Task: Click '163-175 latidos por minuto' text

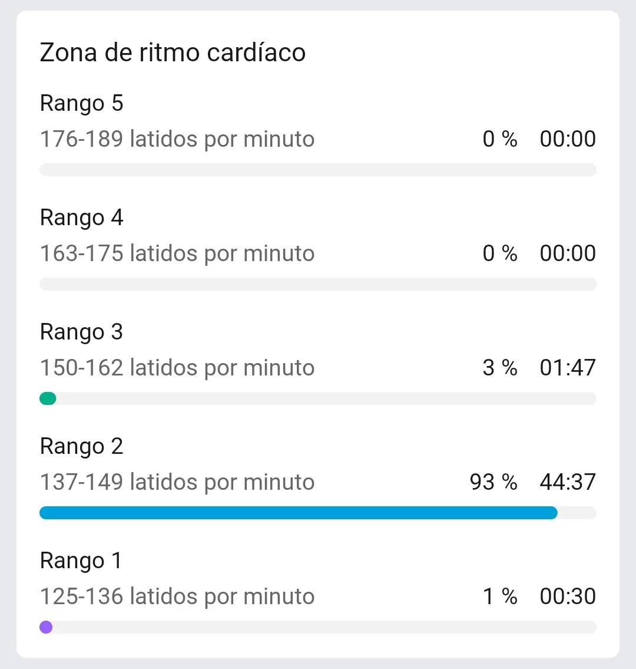Action: 177,253
